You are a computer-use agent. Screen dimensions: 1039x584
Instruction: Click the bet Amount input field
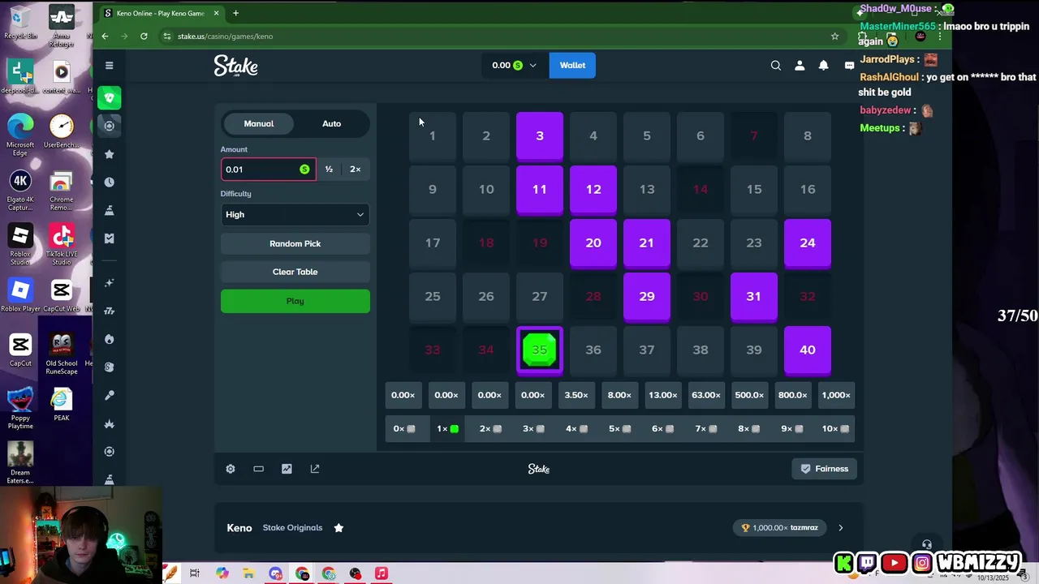click(x=269, y=169)
